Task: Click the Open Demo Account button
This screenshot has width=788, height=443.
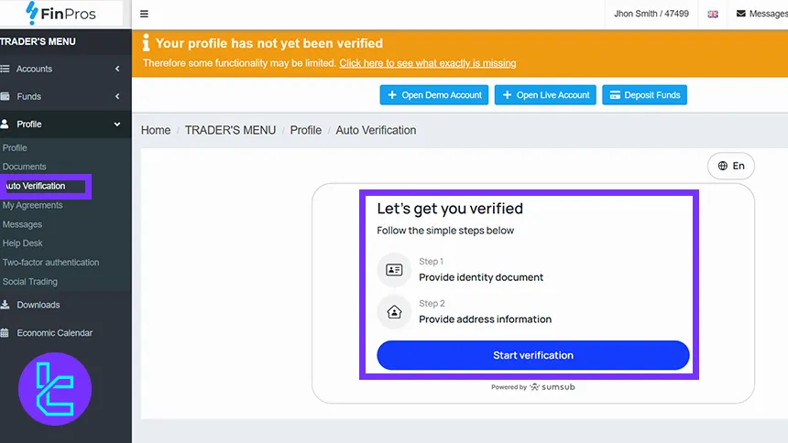Action: pyautogui.click(x=434, y=95)
